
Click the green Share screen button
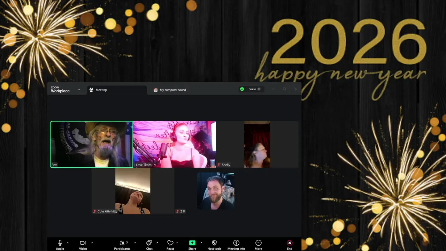[192, 245]
